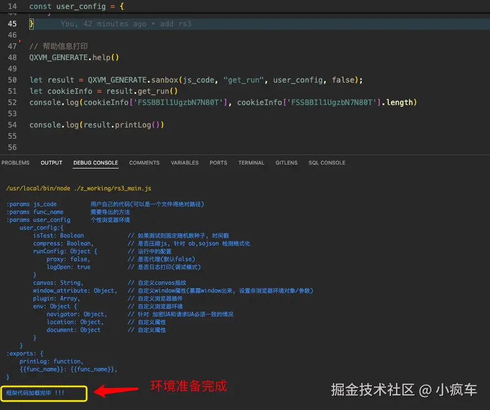This screenshot has width=490, height=410.
Task: Select the DEBUG CONSOLE tab
Action: [96, 162]
